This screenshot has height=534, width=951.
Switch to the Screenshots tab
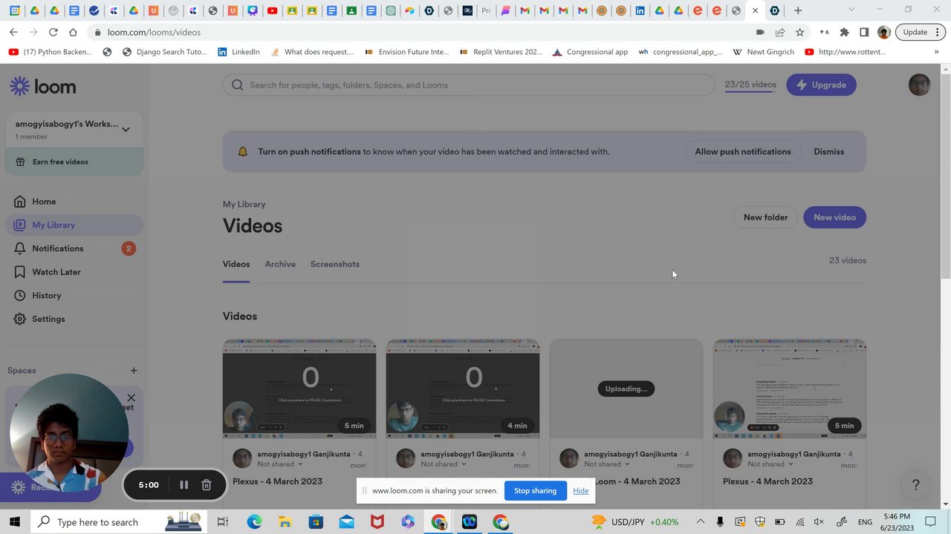[335, 264]
